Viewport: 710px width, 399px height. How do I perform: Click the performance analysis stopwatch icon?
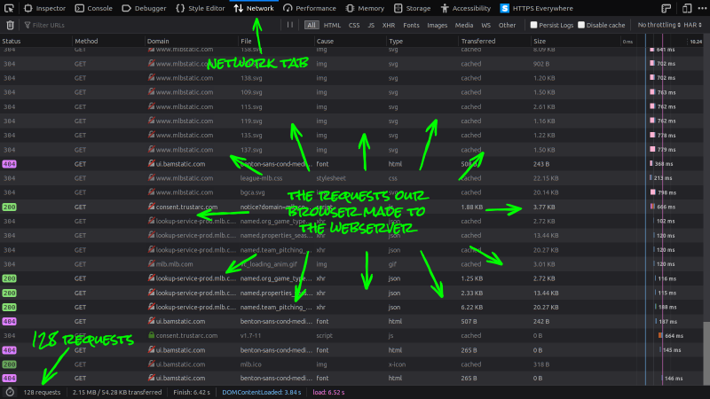pos(10,392)
